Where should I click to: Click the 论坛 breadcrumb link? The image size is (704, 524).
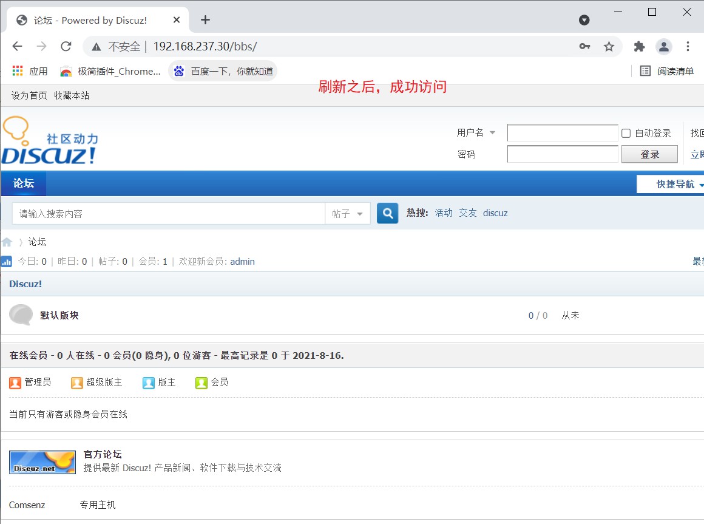coord(37,242)
